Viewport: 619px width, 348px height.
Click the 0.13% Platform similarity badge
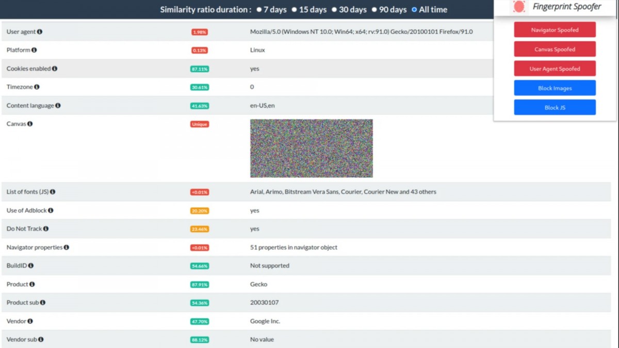200,51
